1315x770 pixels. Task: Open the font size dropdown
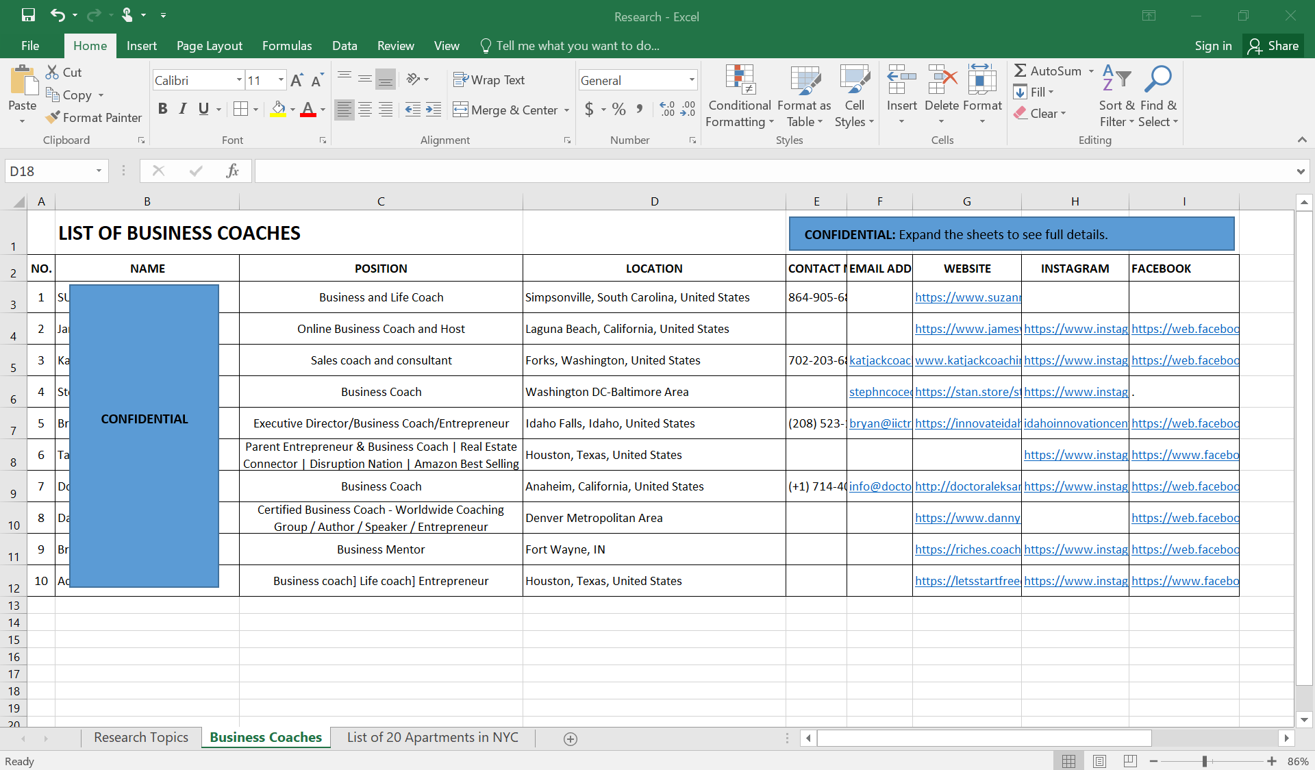[x=281, y=80]
